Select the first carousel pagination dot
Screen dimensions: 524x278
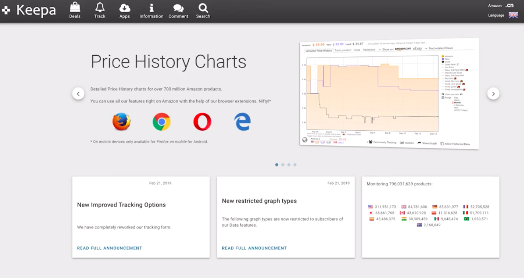coord(277,164)
